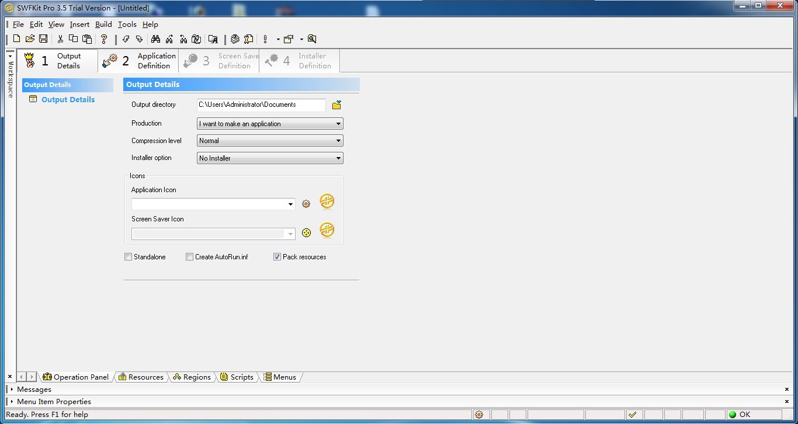Click the Output directory text field
This screenshot has width=798, height=424.
[x=261, y=105]
